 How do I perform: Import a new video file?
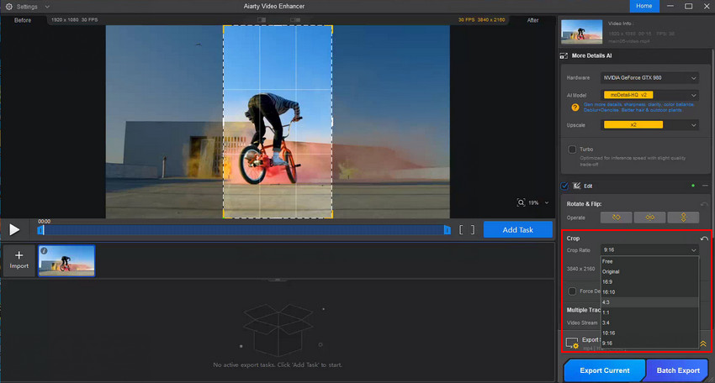[x=19, y=260]
